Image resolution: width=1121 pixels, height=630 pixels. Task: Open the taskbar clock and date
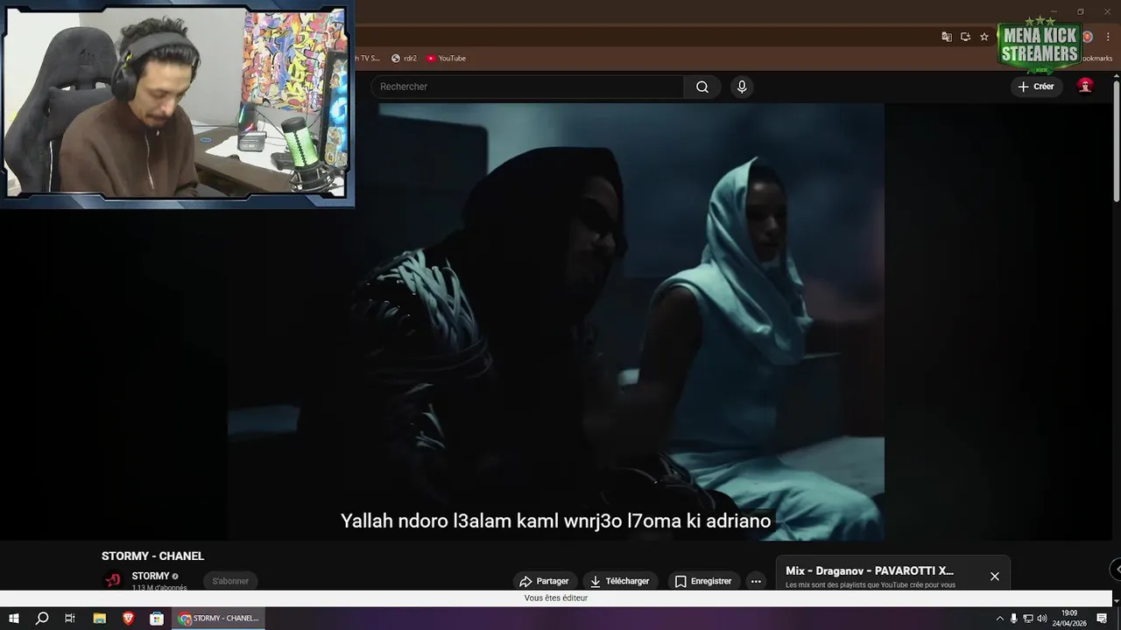(x=1069, y=619)
